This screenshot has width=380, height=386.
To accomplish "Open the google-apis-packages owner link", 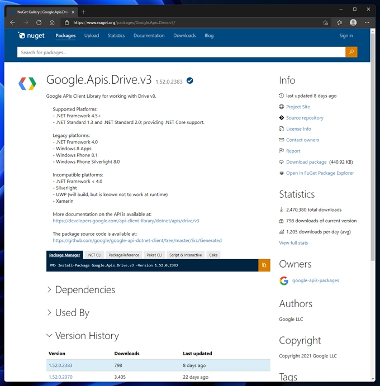I will pos(316,280).
